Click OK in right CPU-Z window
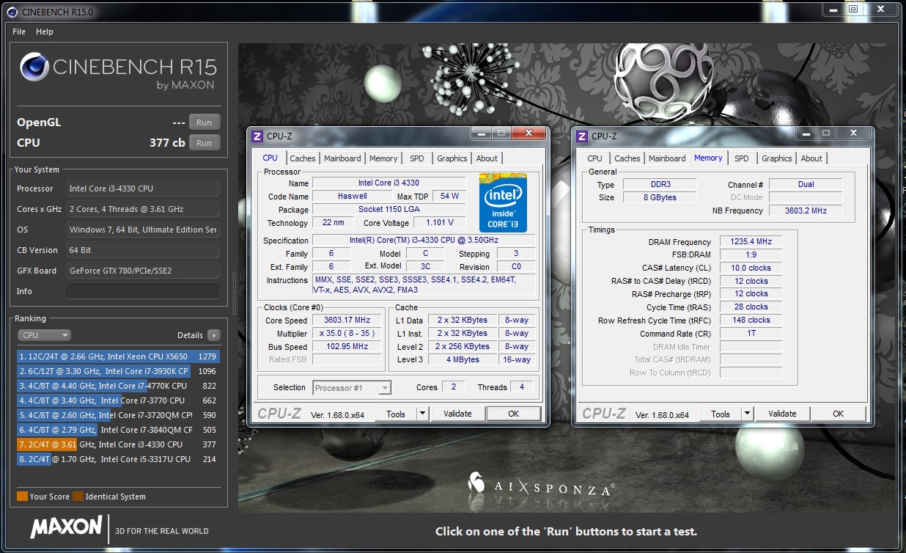The height and width of the screenshot is (553, 906). pyautogui.click(x=839, y=414)
